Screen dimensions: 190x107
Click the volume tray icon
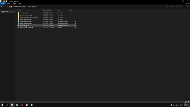pyautogui.click(x=178, y=105)
